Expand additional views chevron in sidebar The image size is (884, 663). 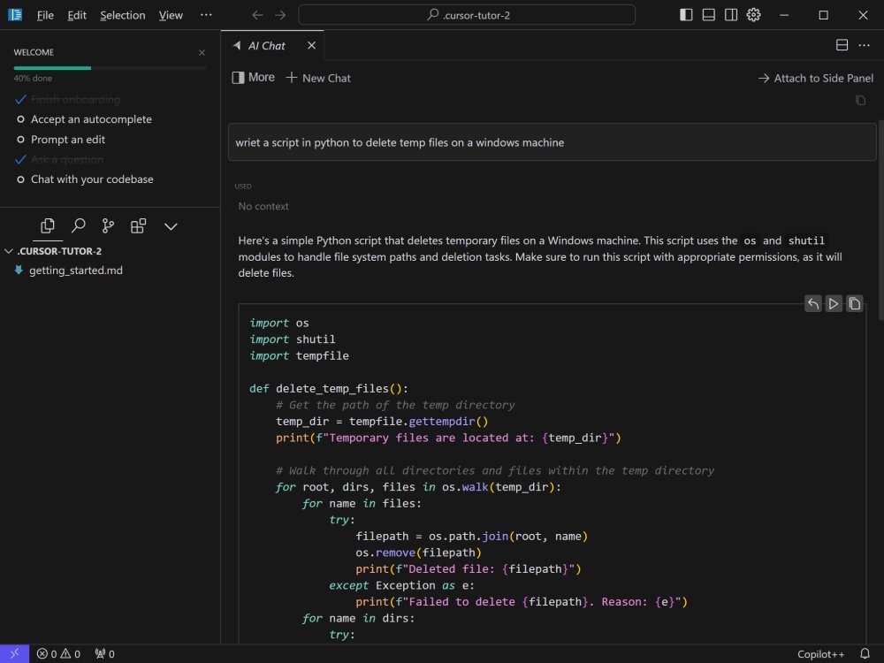pyautogui.click(x=171, y=226)
